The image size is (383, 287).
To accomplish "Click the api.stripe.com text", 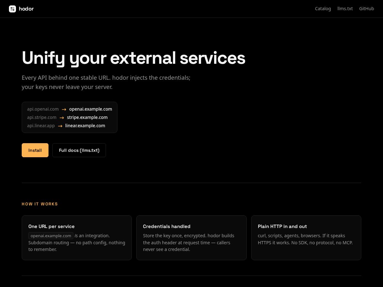I will (42, 117).
